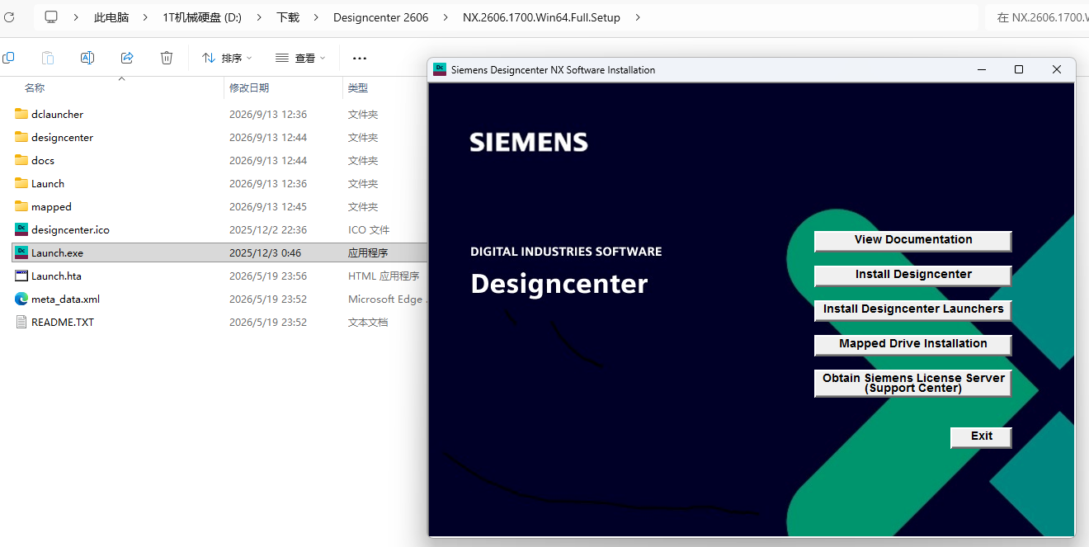
Task: Click the This PC monitor icon in address bar
Action: [51, 17]
